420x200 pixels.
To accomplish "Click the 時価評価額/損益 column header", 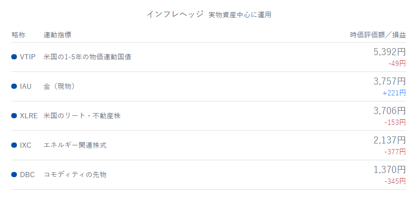I will pyautogui.click(x=378, y=35).
